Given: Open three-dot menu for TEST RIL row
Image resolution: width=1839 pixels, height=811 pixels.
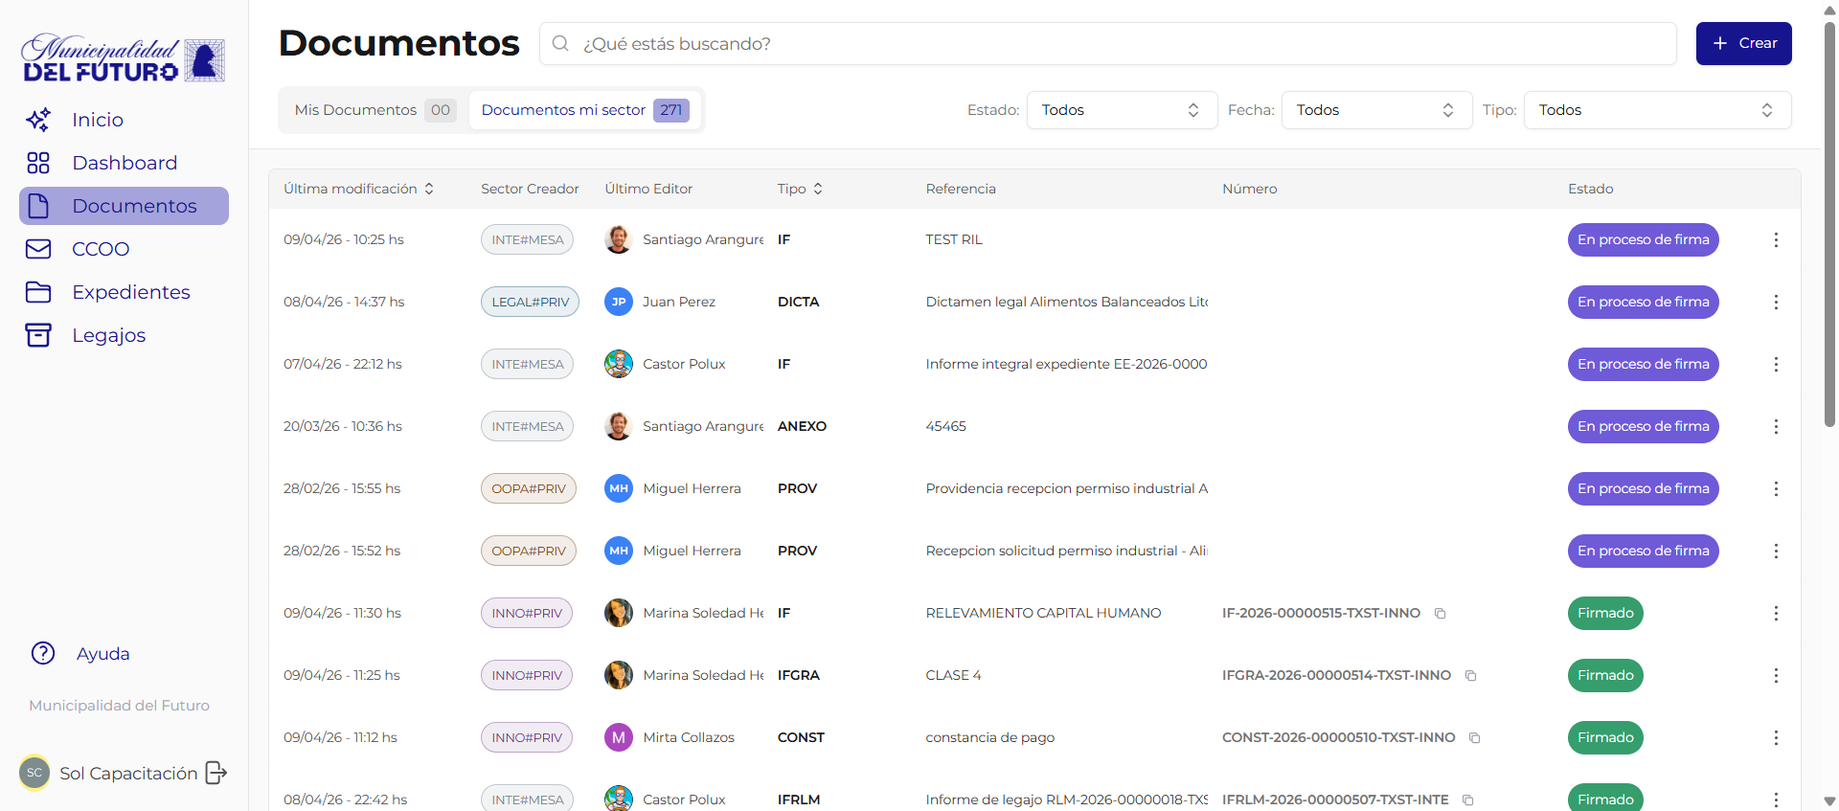Looking at the screenshot, I should (1775, 239).
